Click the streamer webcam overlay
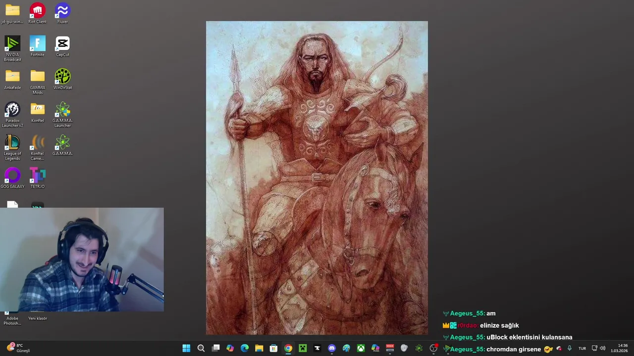 tap(82, 260)
